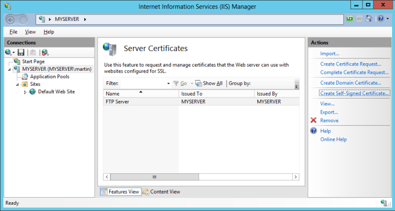Image resolution: width=395 pixels, height=211 pixels.
Task: Click the IIS Manager title bar app icon
Action: 8,6
